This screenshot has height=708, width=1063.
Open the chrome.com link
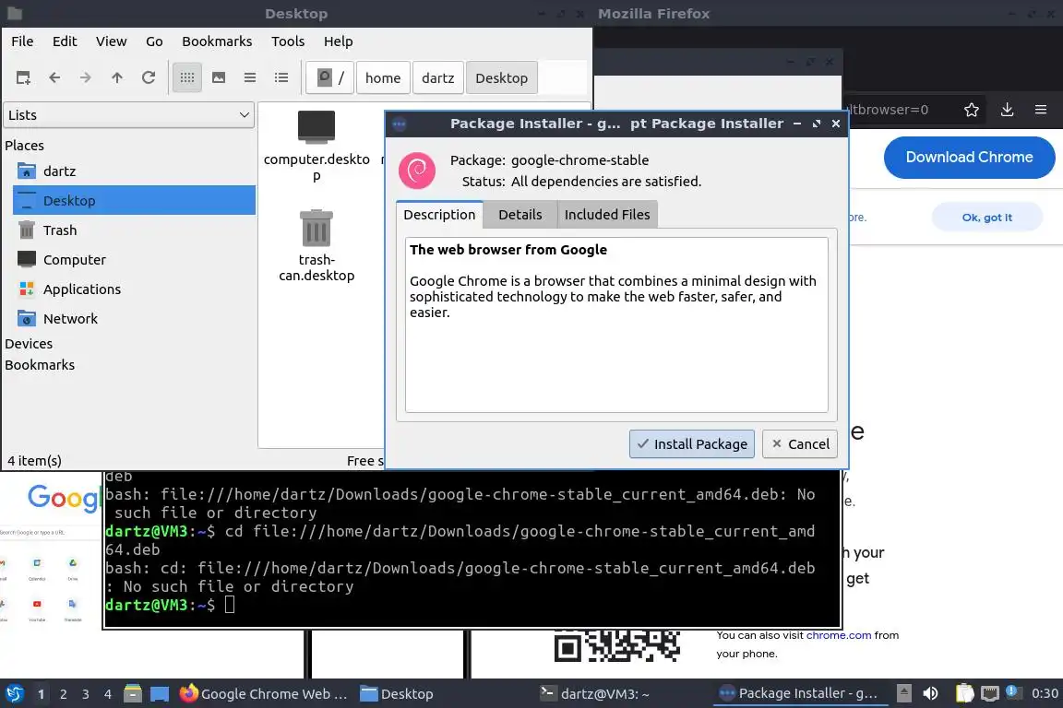tap(839, 635)
